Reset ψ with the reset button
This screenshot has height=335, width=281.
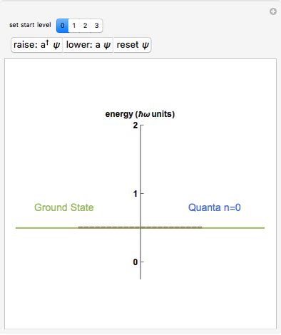(x=133, y=45)
